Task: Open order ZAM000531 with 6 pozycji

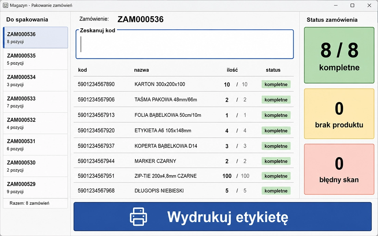Action: pyautogui.click(x=36, y=144)
